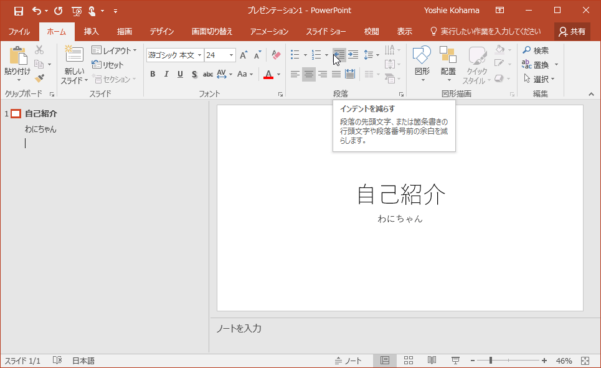Switch to the アニメーション tab
Image resolution: width=601 pixels, height=368 pixels.
269,31
